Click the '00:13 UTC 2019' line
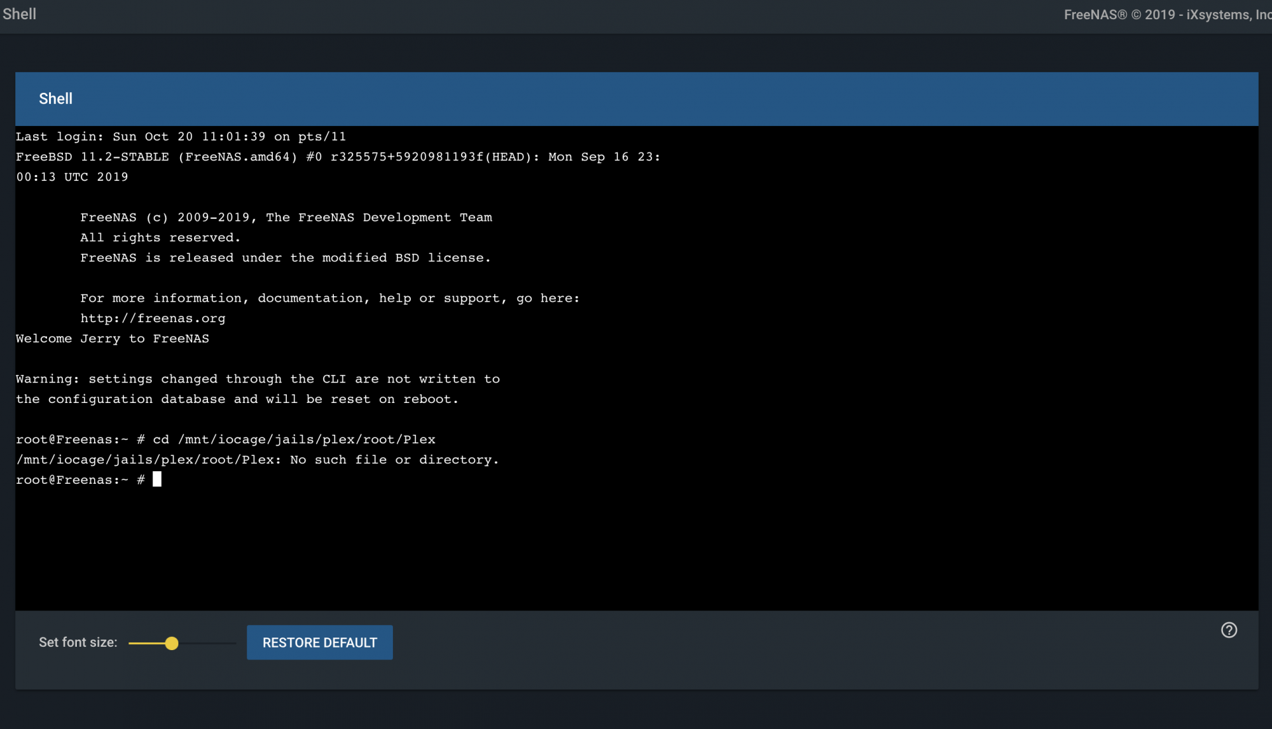 pyautogui.click(x=72, y=177)
